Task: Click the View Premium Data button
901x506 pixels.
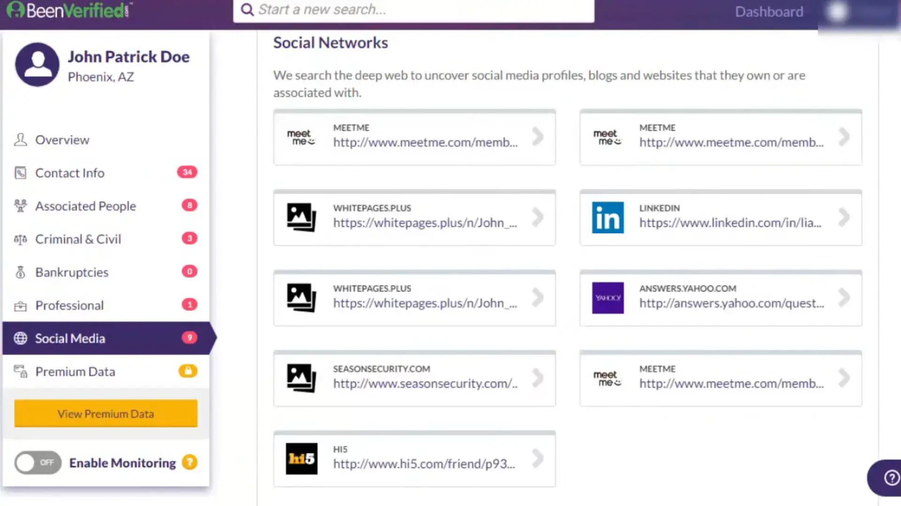Action: pos(106,414)
